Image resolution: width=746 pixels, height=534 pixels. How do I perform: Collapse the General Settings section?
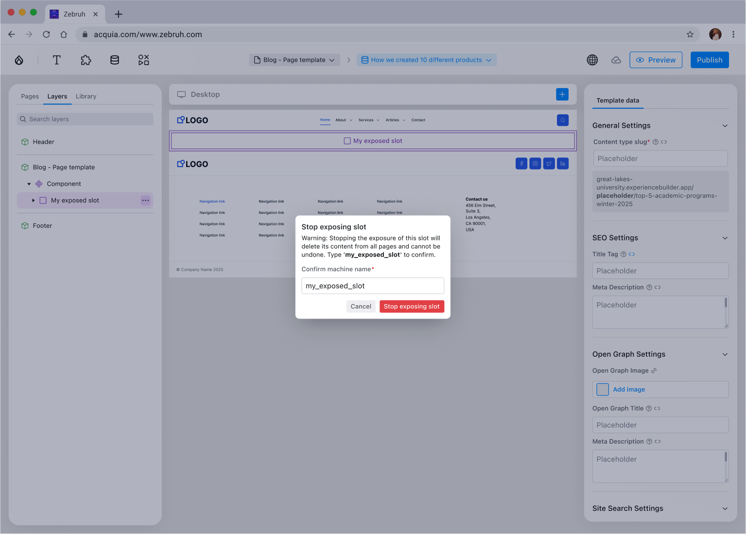click(725, 126)
